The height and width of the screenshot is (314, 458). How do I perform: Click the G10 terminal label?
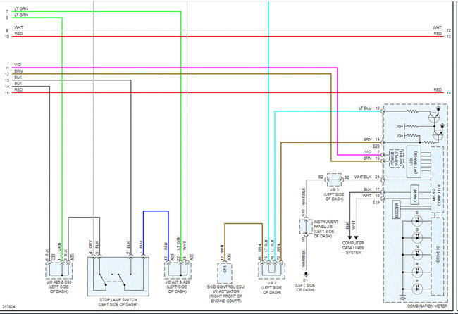(x=303, y=213)
